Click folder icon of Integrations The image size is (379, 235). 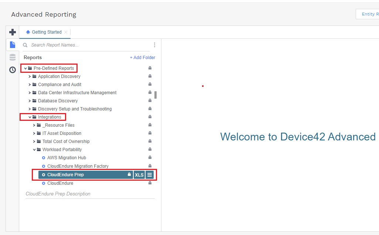coord(34,117)
